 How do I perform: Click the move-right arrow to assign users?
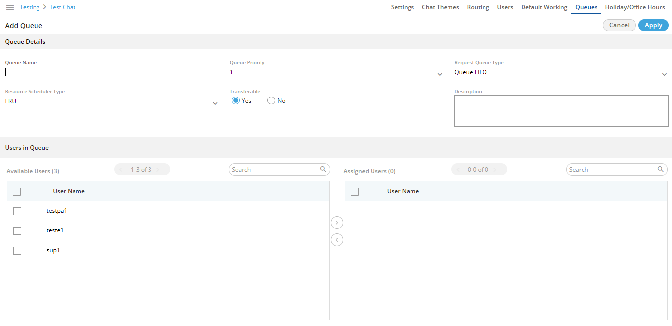(x=337, y=223)
